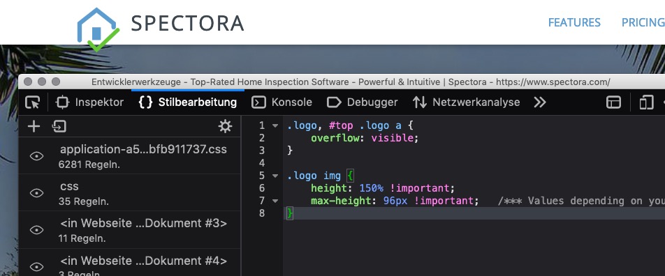Switch to the Stilbearbeitung tab
The height and width of the screenshot is (276, 665).
(188, 102)
